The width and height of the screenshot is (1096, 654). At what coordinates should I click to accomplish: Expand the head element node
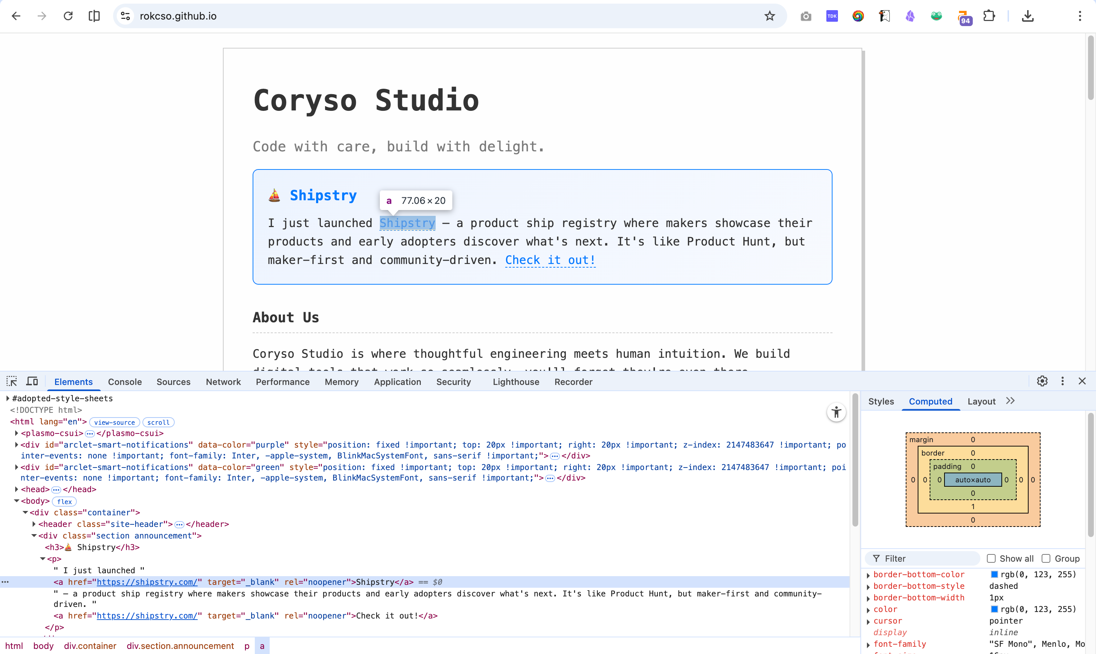tap(17, 489)
